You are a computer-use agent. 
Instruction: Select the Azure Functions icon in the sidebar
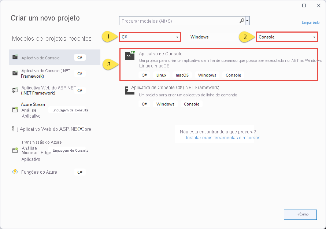pos(16,171)
